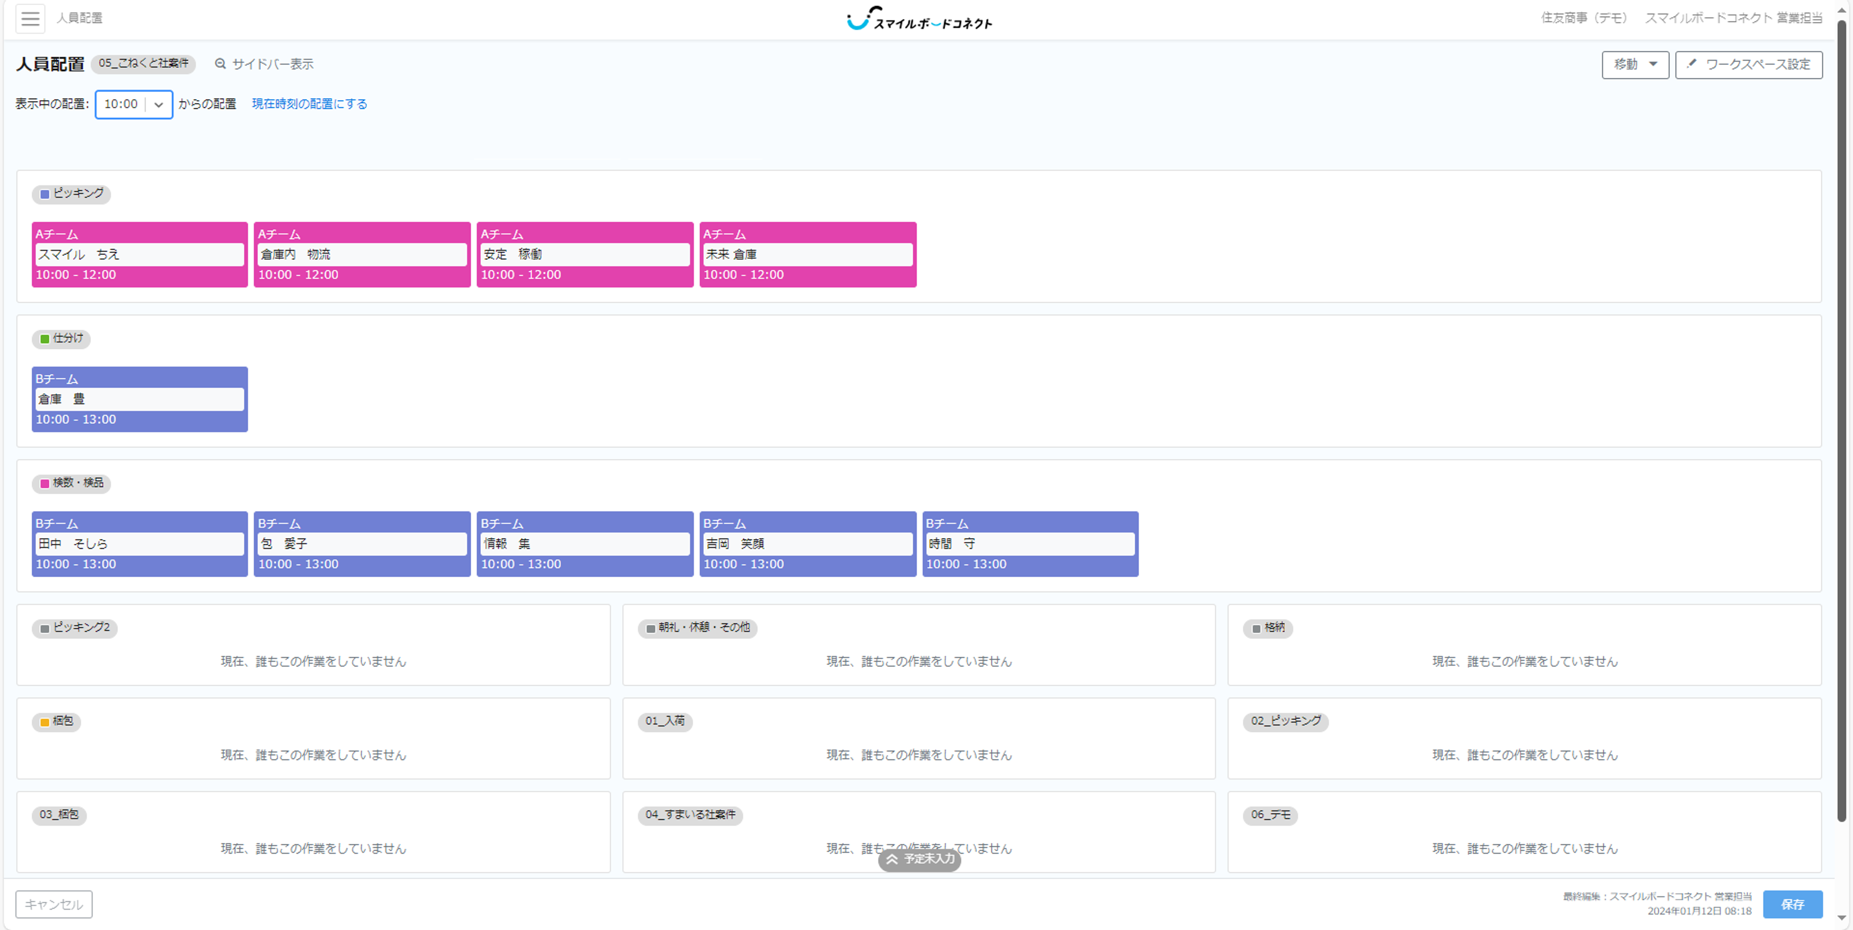This screenshot has height=930, width=1853.
Task: Click the SmileBoard Connect logo
Action: pyautogui.click(x=918, y=19)
